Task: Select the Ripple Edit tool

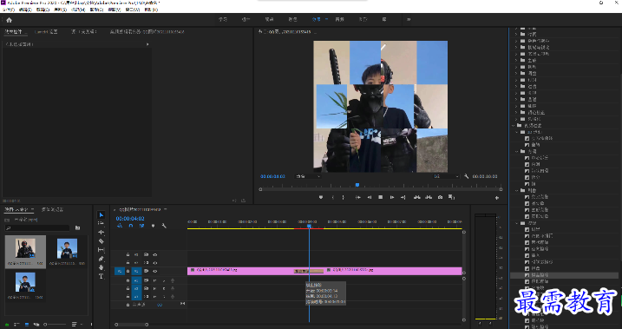Action: pyautogui.click(x=101, y=233)
